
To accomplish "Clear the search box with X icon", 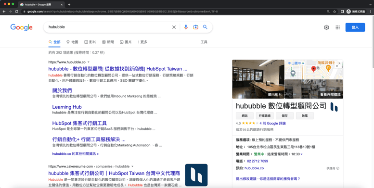I will (x=174, y=27).
